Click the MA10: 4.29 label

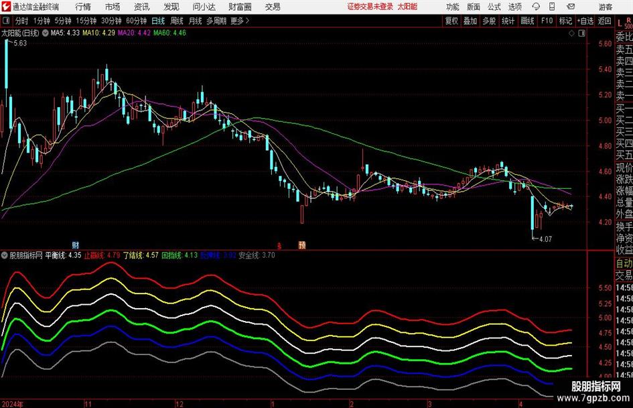click(x=98, y=33)
